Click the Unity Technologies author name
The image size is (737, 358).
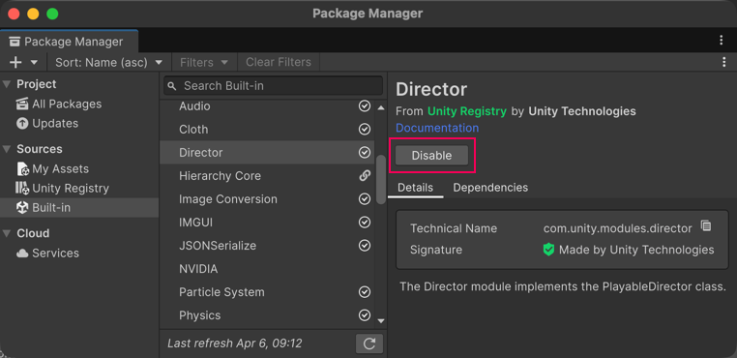click(582, 111)
